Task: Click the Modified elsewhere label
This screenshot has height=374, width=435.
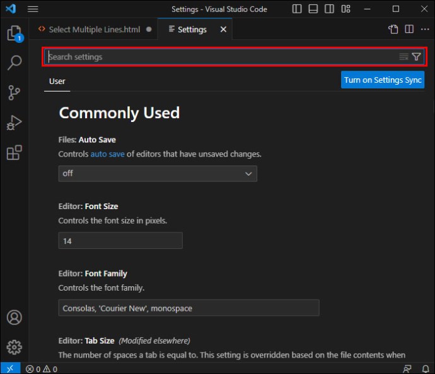Action: pos(154,341)
